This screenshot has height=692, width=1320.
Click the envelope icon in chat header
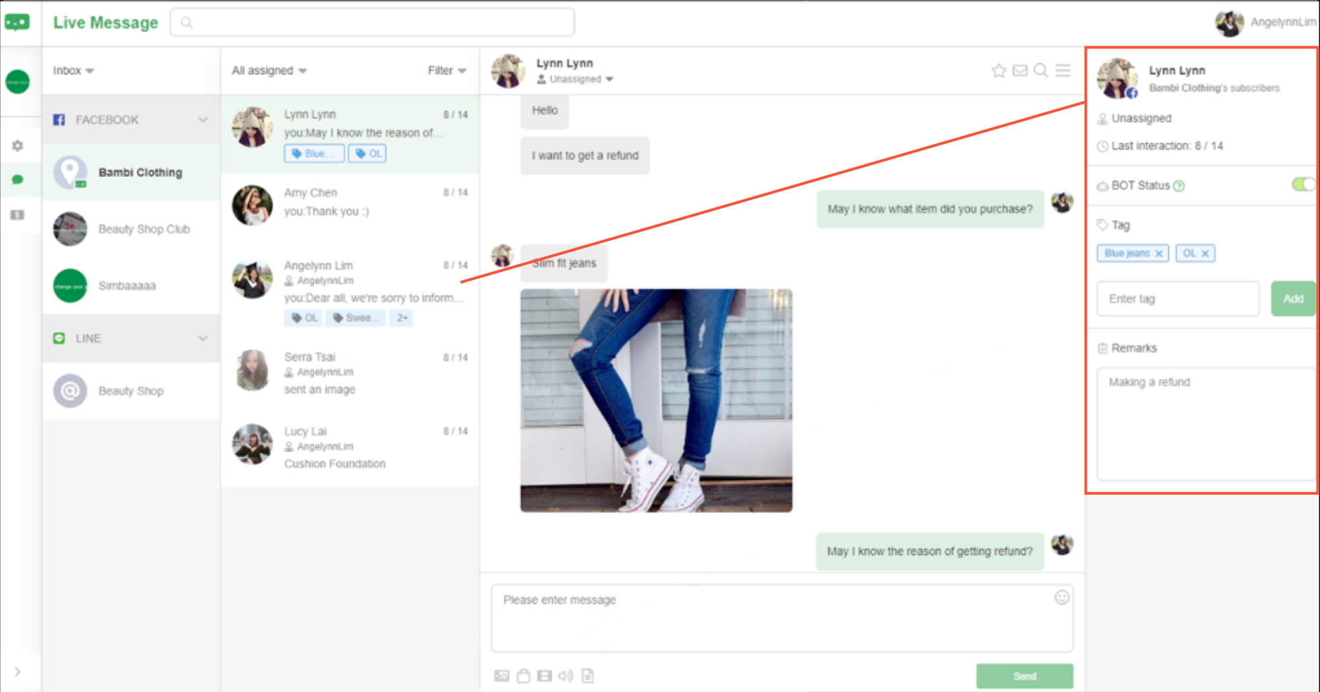click(x=1020, y=71)
